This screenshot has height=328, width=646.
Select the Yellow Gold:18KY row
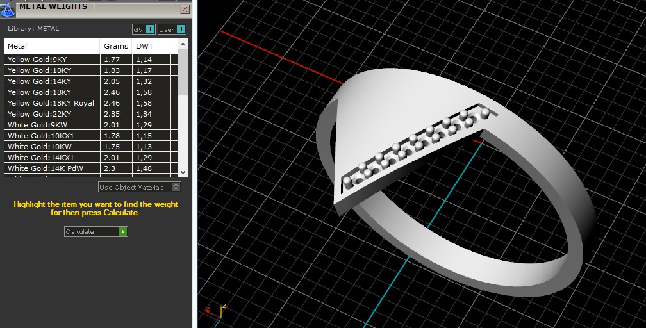(x=90, y=92)
